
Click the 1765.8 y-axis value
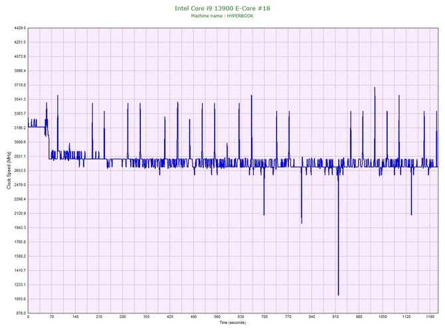click(20, 242)
